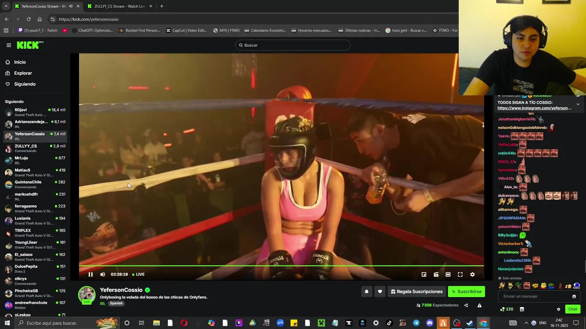The width and height of the screenshot is (586, 329).
Task: Open the Kick hamburger sidebar menu
Action: coord(9,45)
